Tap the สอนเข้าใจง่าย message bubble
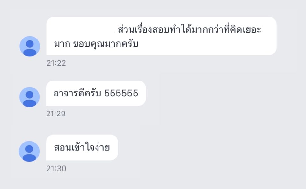The width and height of the screenshot is (306, 189). tap(82, 148)
